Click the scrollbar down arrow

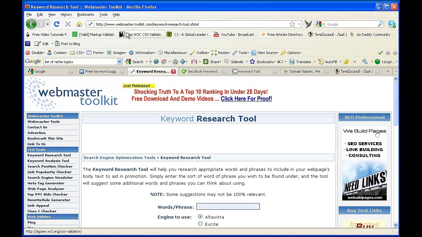click(x=396, y=225)
